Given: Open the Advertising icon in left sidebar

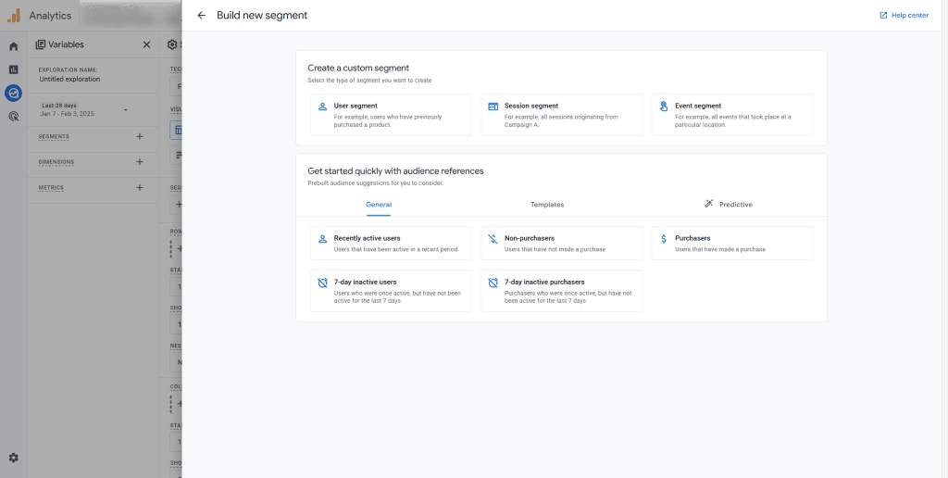Looking at the screenshot, I should (13, 117).
